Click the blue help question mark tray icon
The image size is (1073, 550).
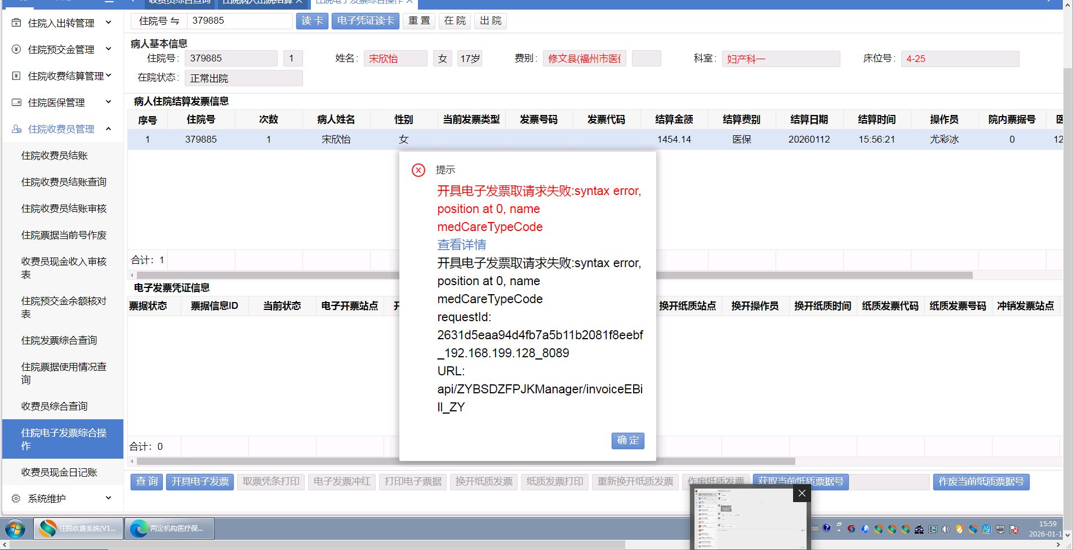pyautogui.click(x=826, y=529)
